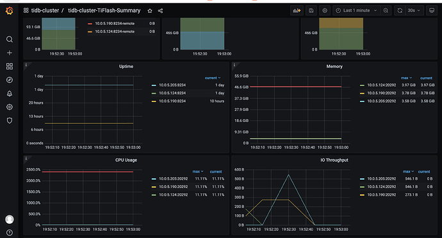
Task: Open the 30s refresh interval dropdown
Action: click(x=414, y=10)
